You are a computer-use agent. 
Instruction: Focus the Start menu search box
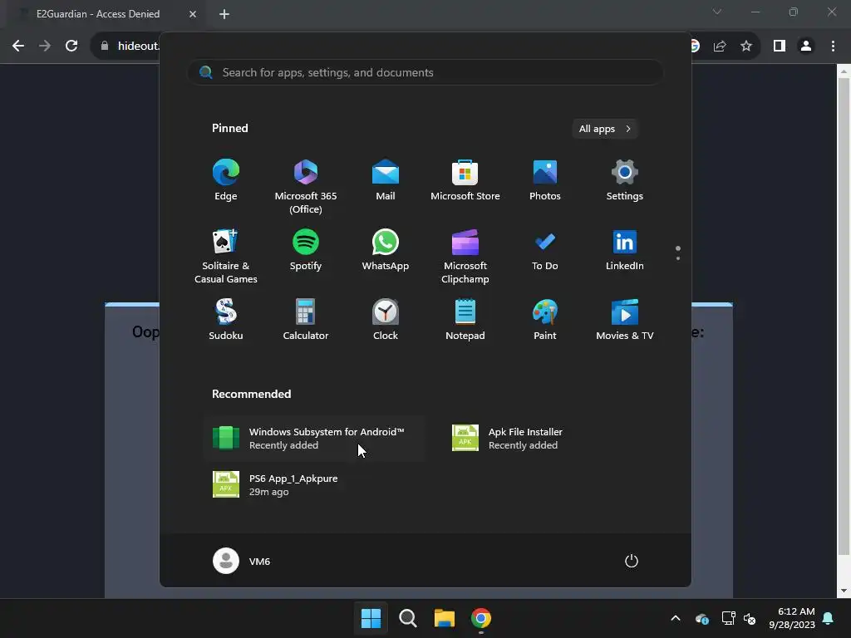(425, 72)
